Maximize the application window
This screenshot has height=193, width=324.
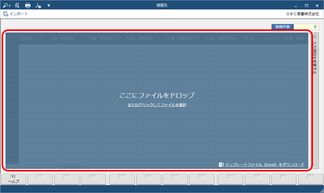(306, 6)
